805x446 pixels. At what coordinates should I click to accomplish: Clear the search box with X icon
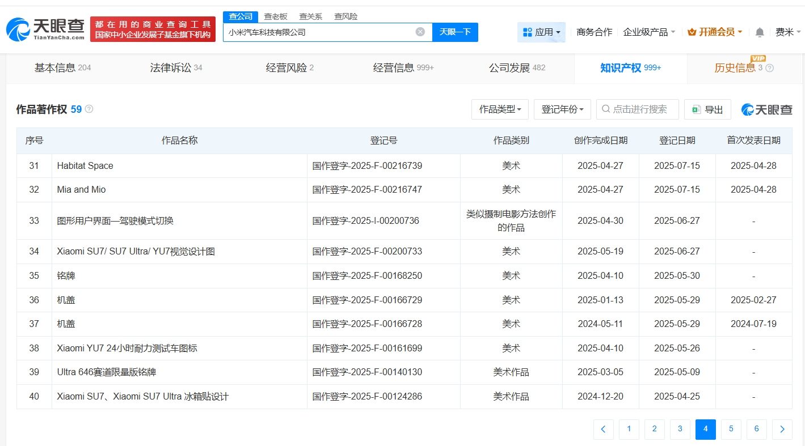point(420,32)
